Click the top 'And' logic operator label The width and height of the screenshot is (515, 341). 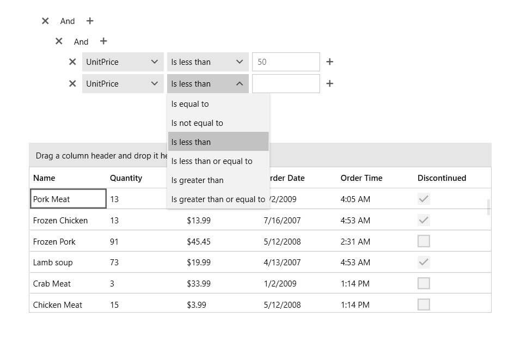point(67,21)
